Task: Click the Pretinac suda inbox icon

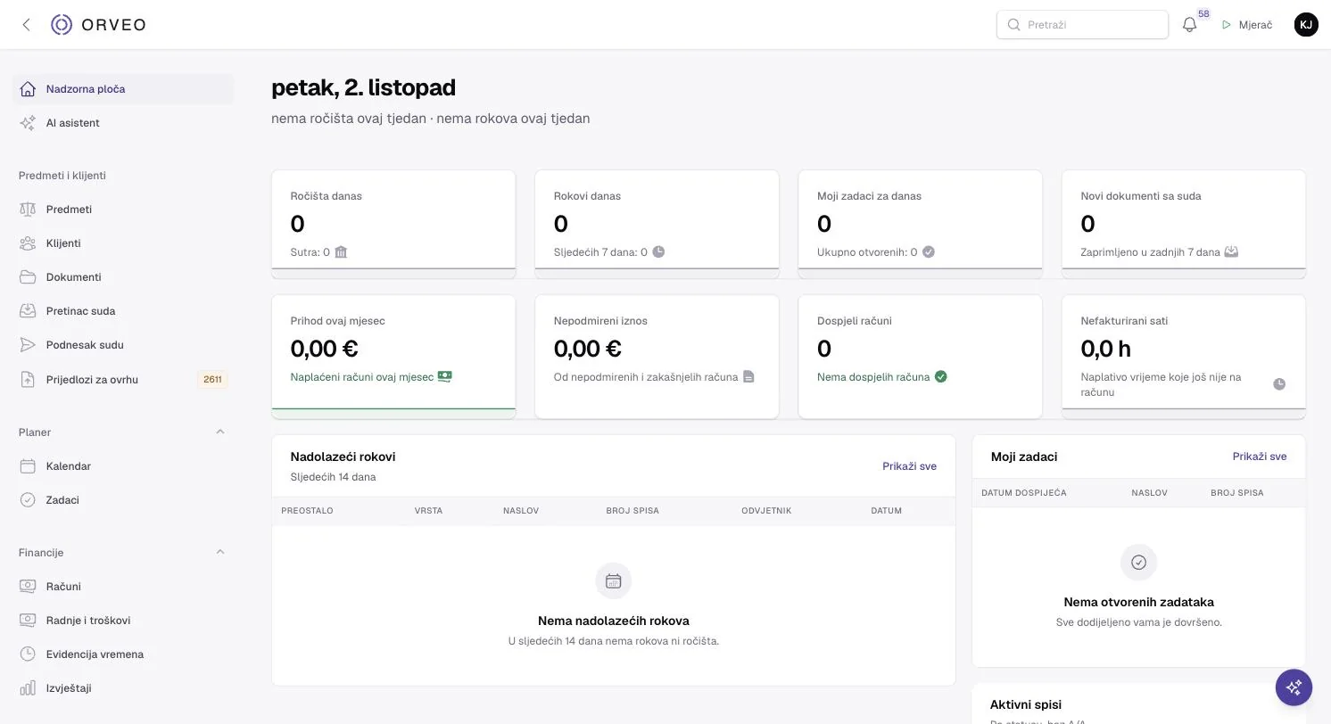Action: 28,311
